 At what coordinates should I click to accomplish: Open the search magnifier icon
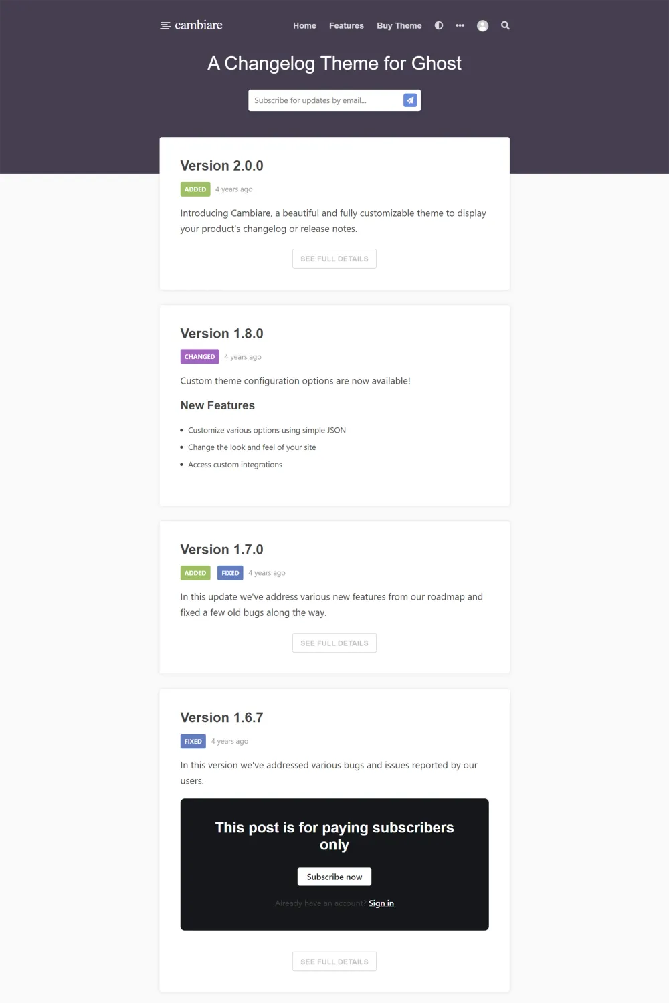click(x=505, y=25)
